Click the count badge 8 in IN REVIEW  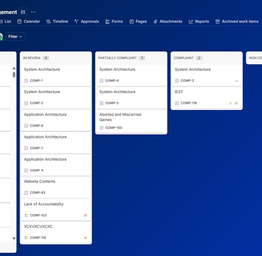pyautogui.click(x=46, y=58)
